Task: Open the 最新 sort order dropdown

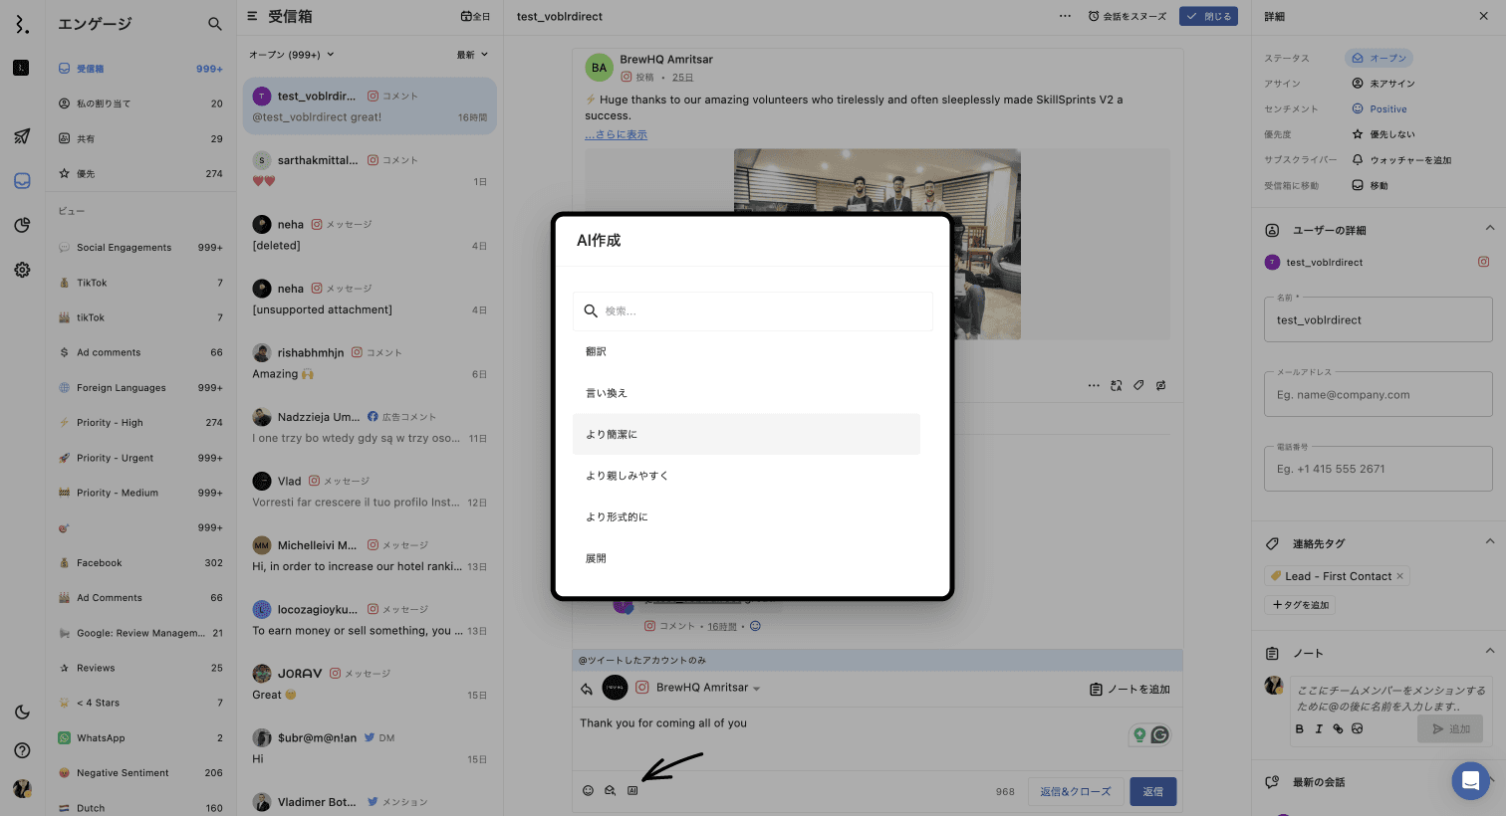Action: (x=472, y=55)
